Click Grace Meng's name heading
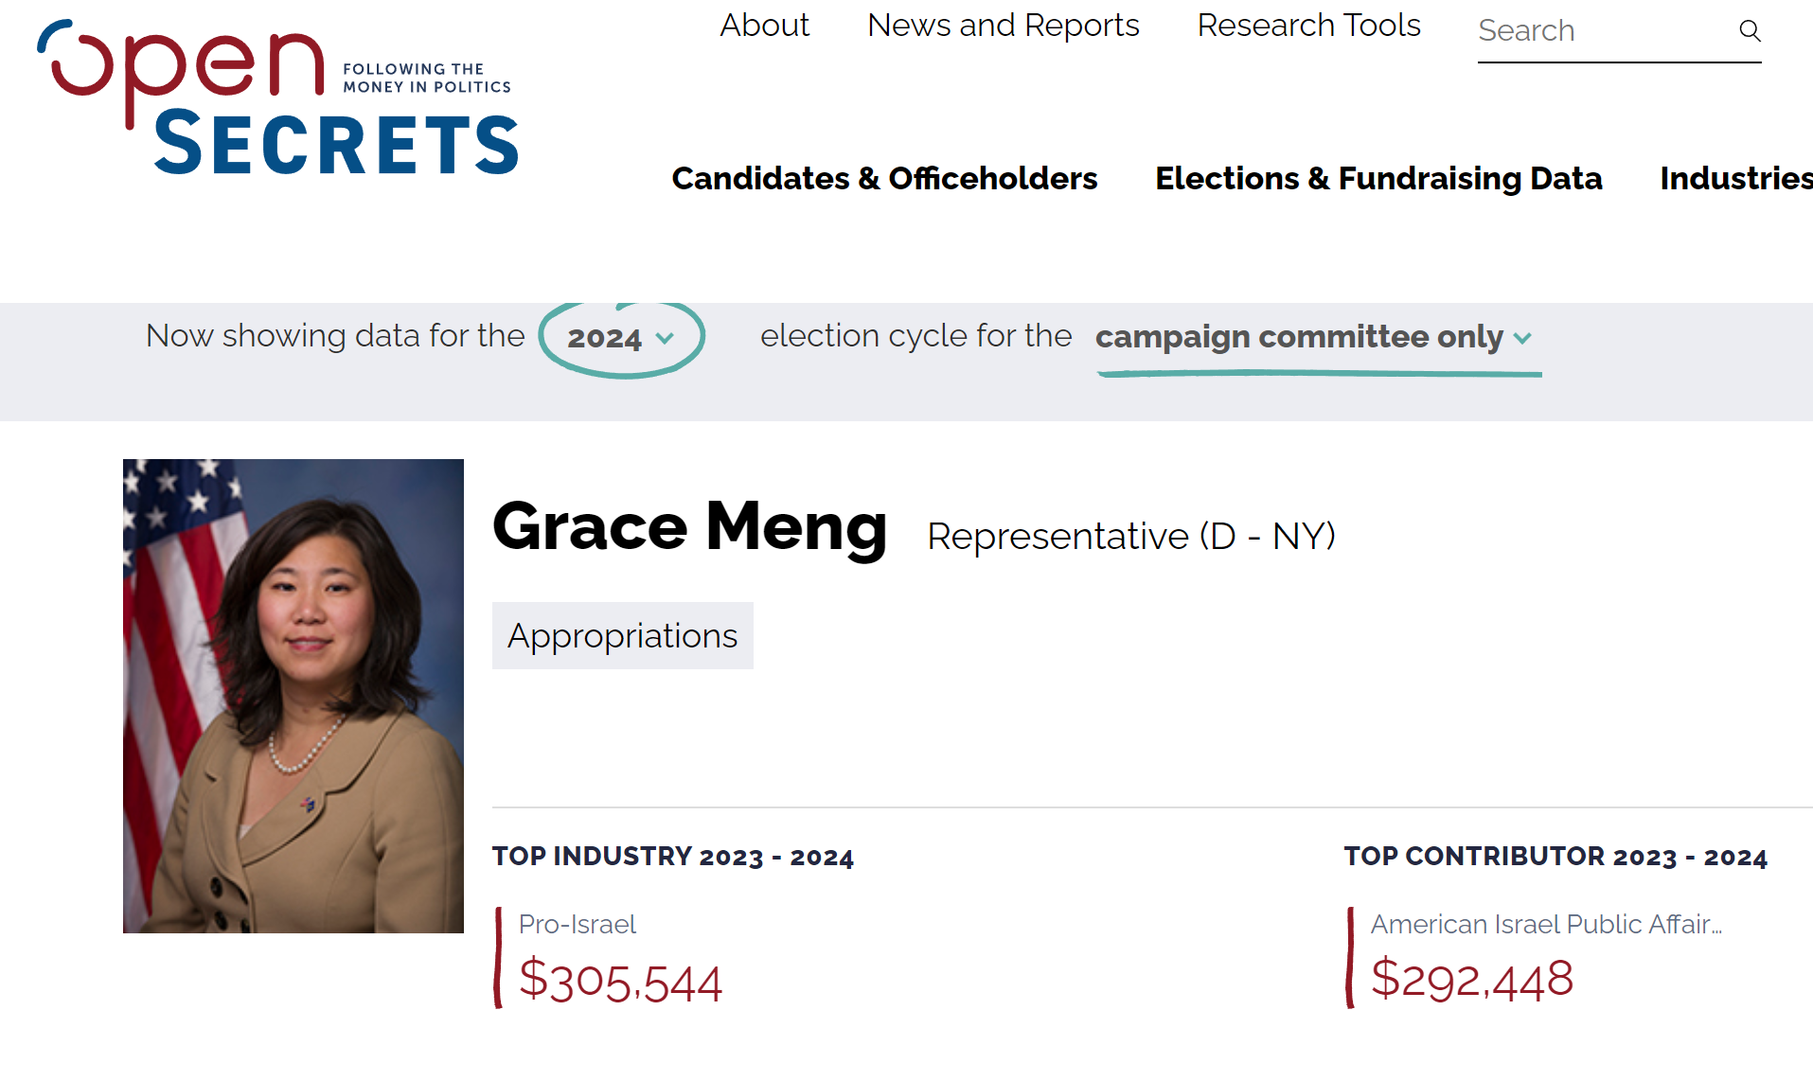 [x=689, y=528]
